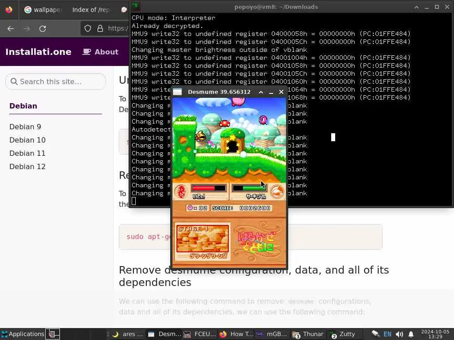
Task: Open Debian 12 in the sidebar
Action: 27,166
